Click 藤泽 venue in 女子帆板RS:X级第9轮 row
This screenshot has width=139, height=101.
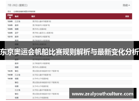pos(17,63)
